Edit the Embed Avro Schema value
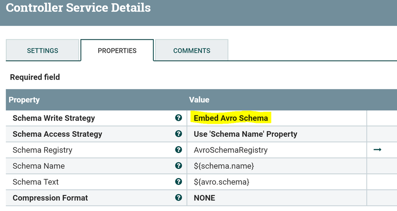The height and width of the screenshot is (211, 397). 231,118
